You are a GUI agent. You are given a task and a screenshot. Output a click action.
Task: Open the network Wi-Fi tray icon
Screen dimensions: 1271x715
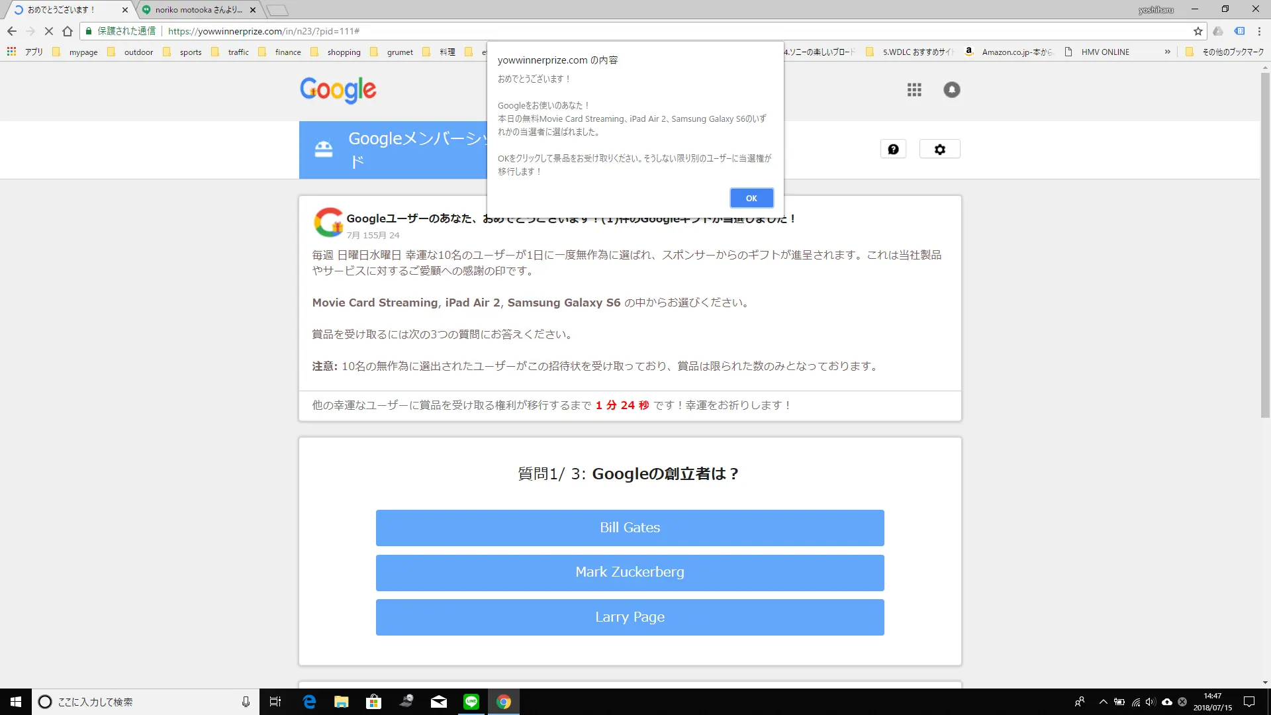pos(1135,702)
